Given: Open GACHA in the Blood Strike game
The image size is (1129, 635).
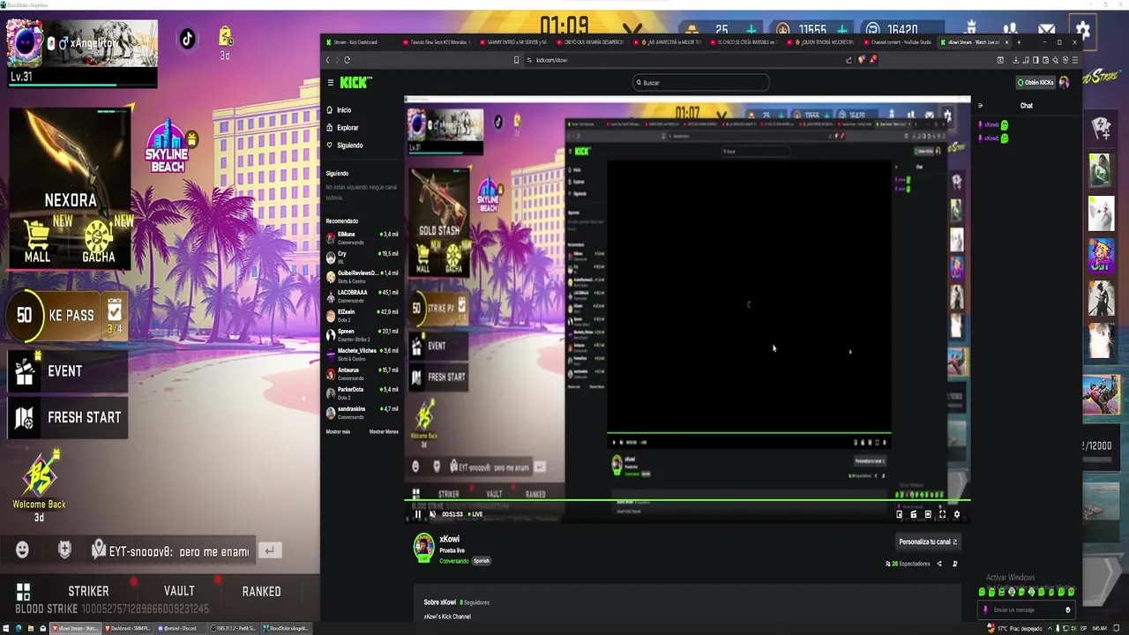Looking at the screenshot, I should 98,242.
